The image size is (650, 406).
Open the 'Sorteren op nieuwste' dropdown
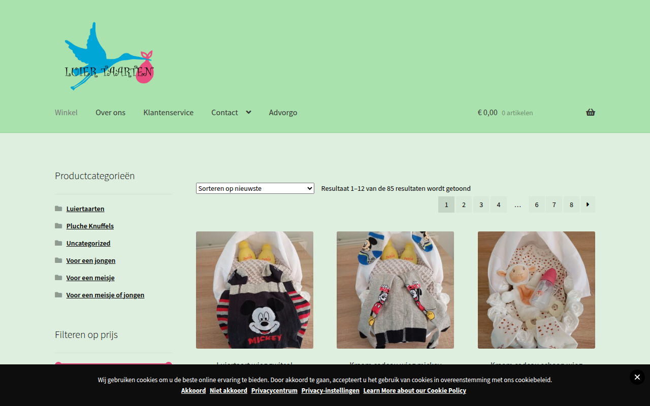[255, 188]
